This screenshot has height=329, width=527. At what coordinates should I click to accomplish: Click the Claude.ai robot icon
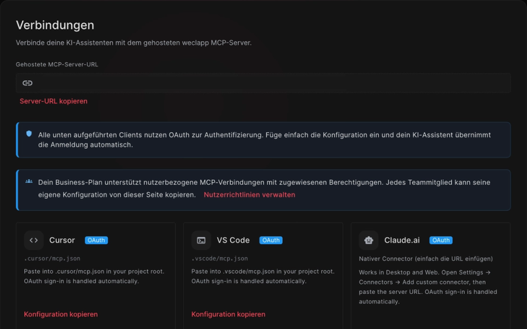[x=369, y=240]
